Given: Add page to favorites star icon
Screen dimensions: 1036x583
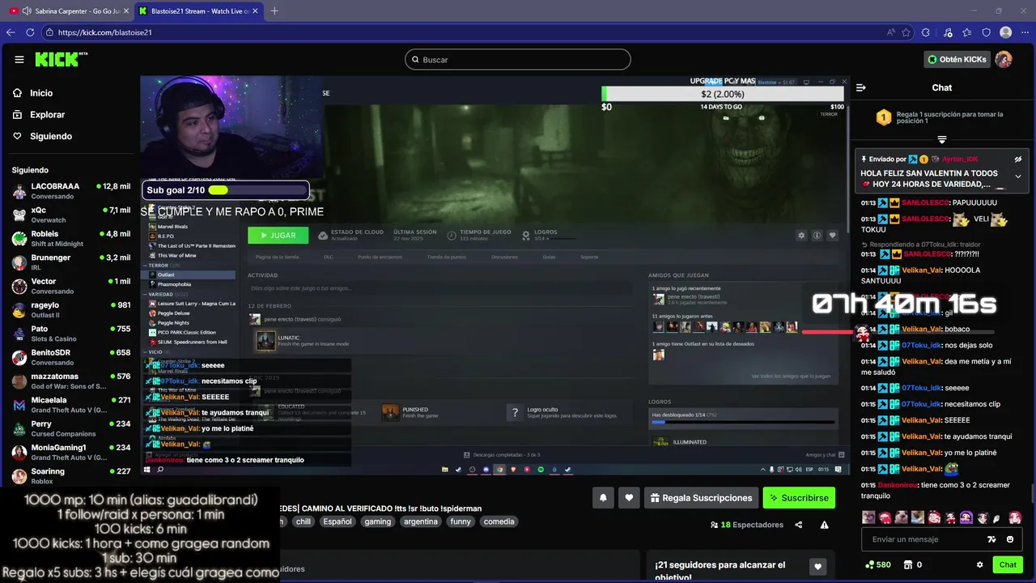Looking at the screenshot, I should click(x=906, y=32).
